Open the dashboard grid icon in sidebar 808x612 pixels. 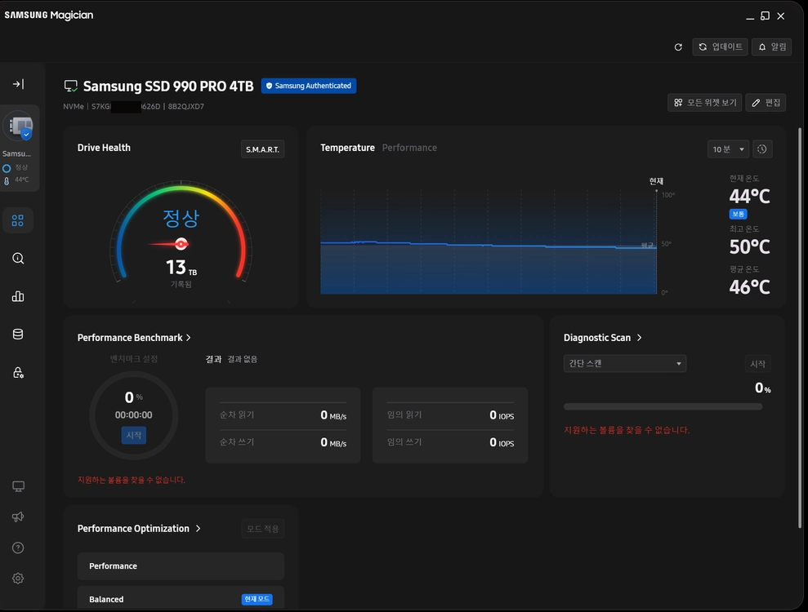[18, 220]
